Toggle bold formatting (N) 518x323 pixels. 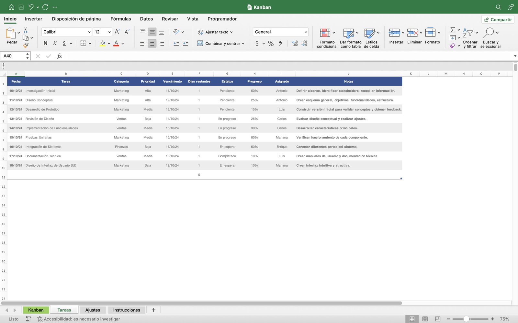click(45, 43)
